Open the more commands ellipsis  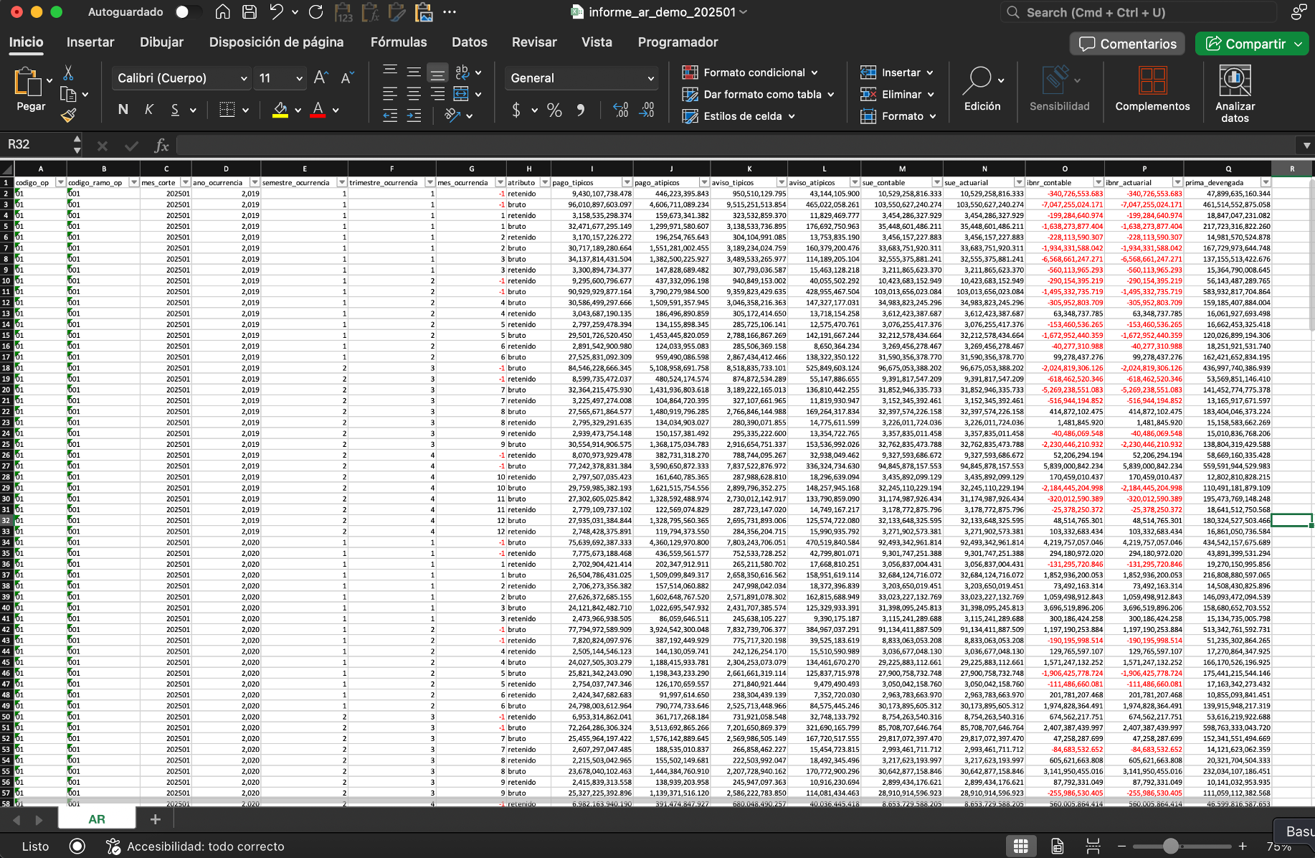(x=450, y=12)
